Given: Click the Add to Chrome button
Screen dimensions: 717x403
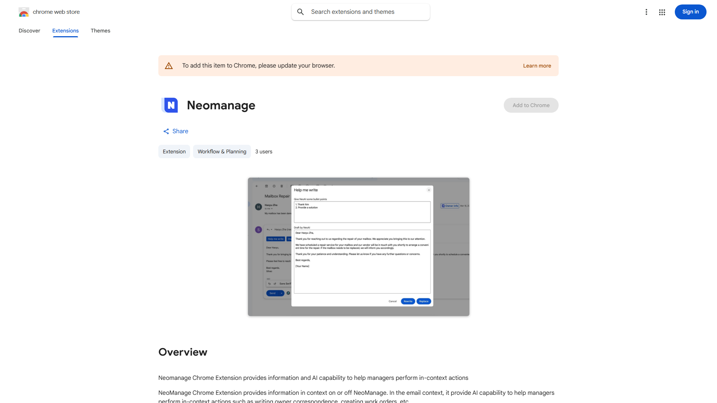Looking at the screenshot, I should (x=531, y=105).
